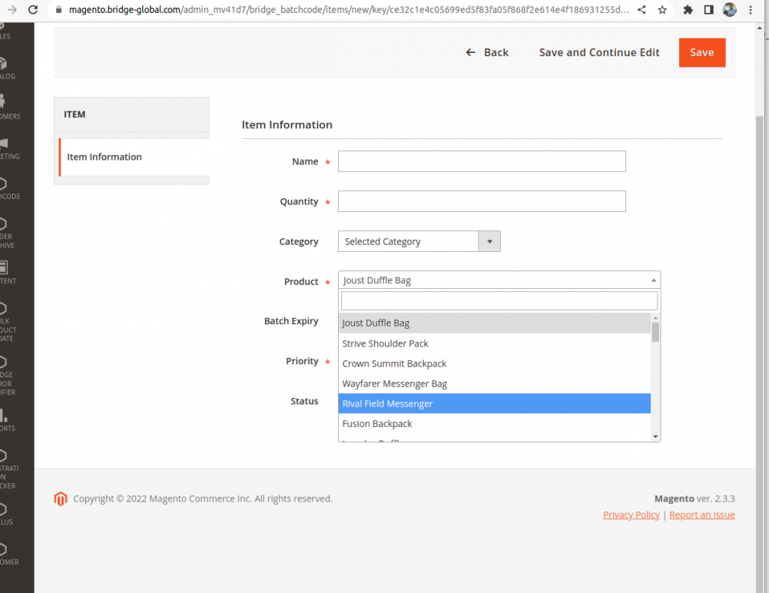The width and height of the screenshot is (769, 593).
Task: Collapse the Product dropdown with its arrow
Action: point(652,280)
